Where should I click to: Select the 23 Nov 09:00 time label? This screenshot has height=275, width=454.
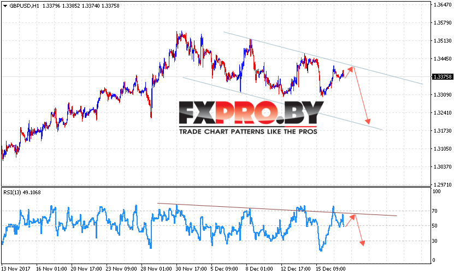(122, 268)
